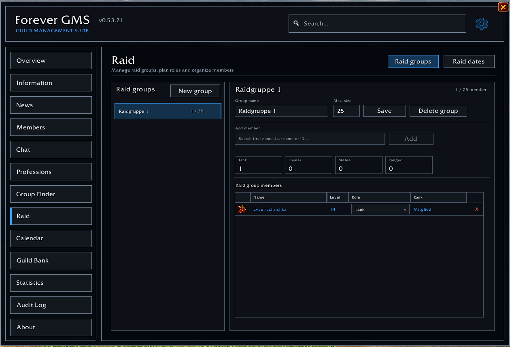This screenshot has height=347, width=510.
Task: Open the About section
Action: [51, 327]
